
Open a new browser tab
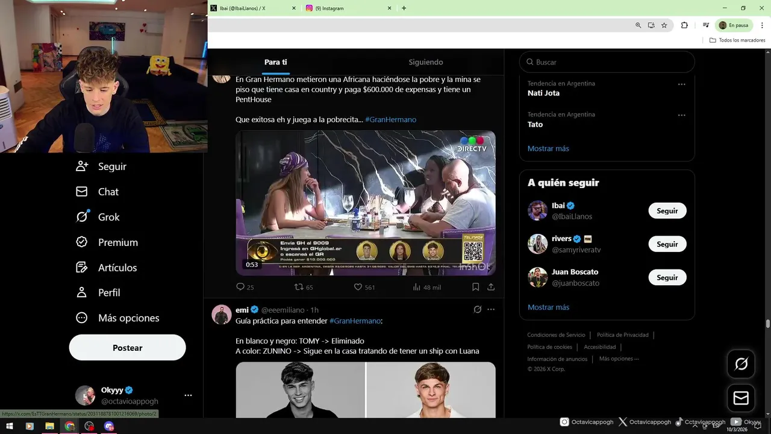[404, 8]
